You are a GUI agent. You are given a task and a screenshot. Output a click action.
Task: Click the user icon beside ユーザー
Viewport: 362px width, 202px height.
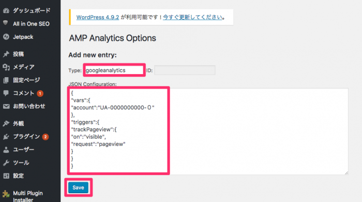click(x=6, y=150)
